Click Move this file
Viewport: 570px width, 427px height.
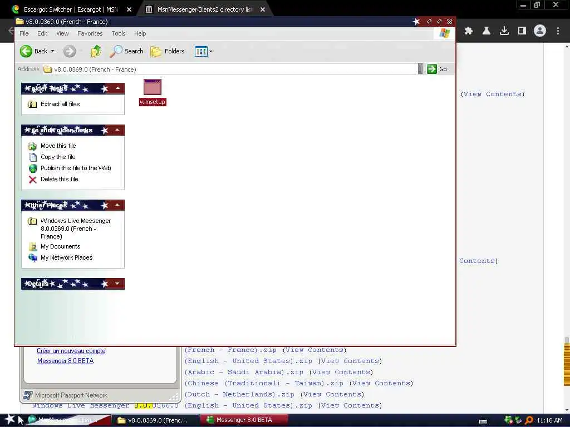(x=58, y=146)
